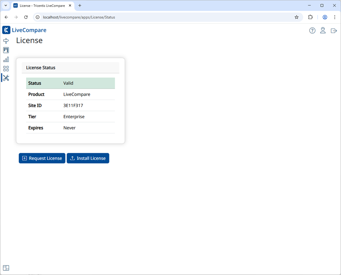Viewport: 341px width, 275px height.
Task: Open the signpost navigation icon in sidebar
Action: [6, 41]
